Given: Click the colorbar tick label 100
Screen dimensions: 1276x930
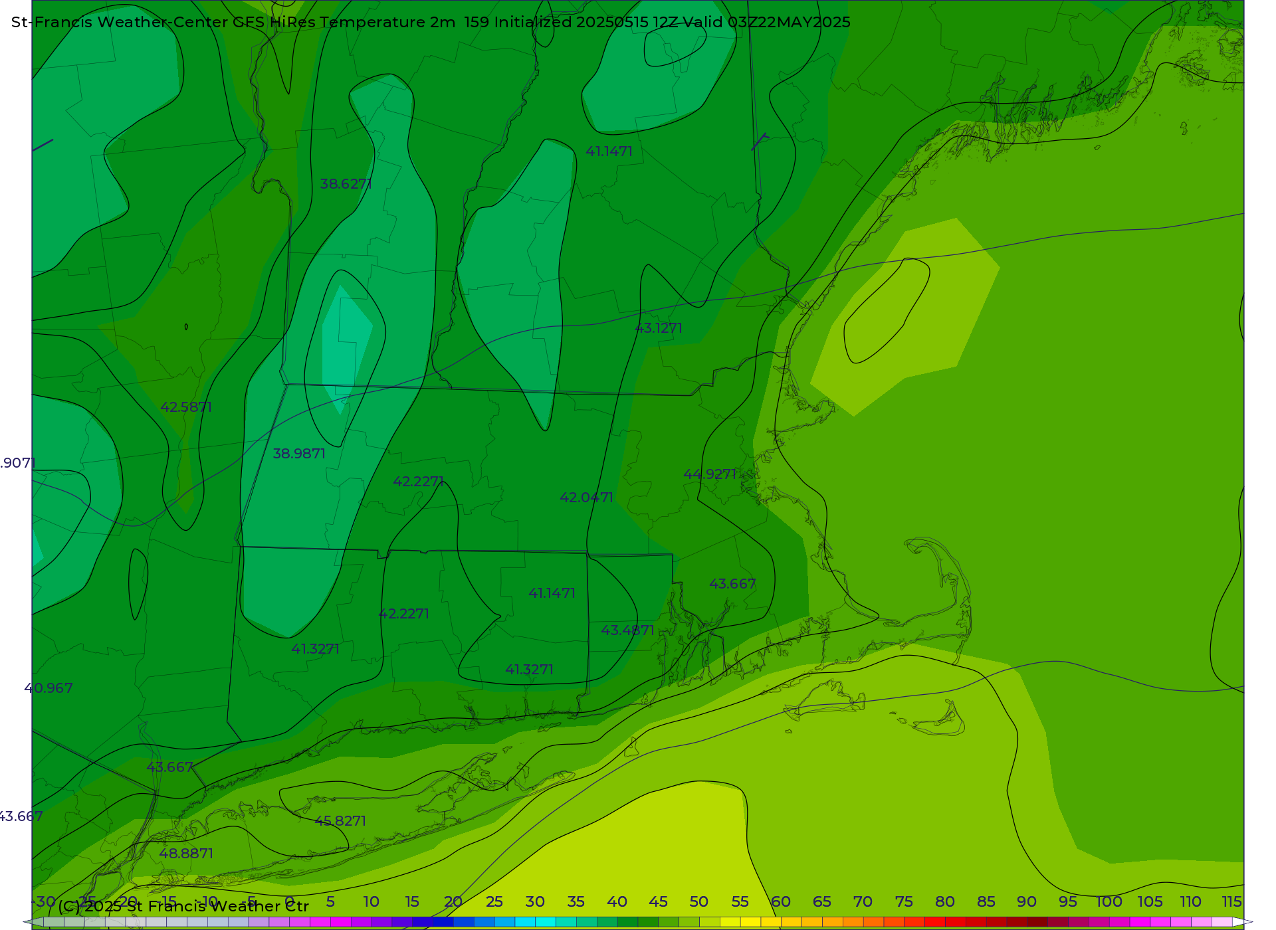Looking at the screenshot, I should coord(1109,902).
